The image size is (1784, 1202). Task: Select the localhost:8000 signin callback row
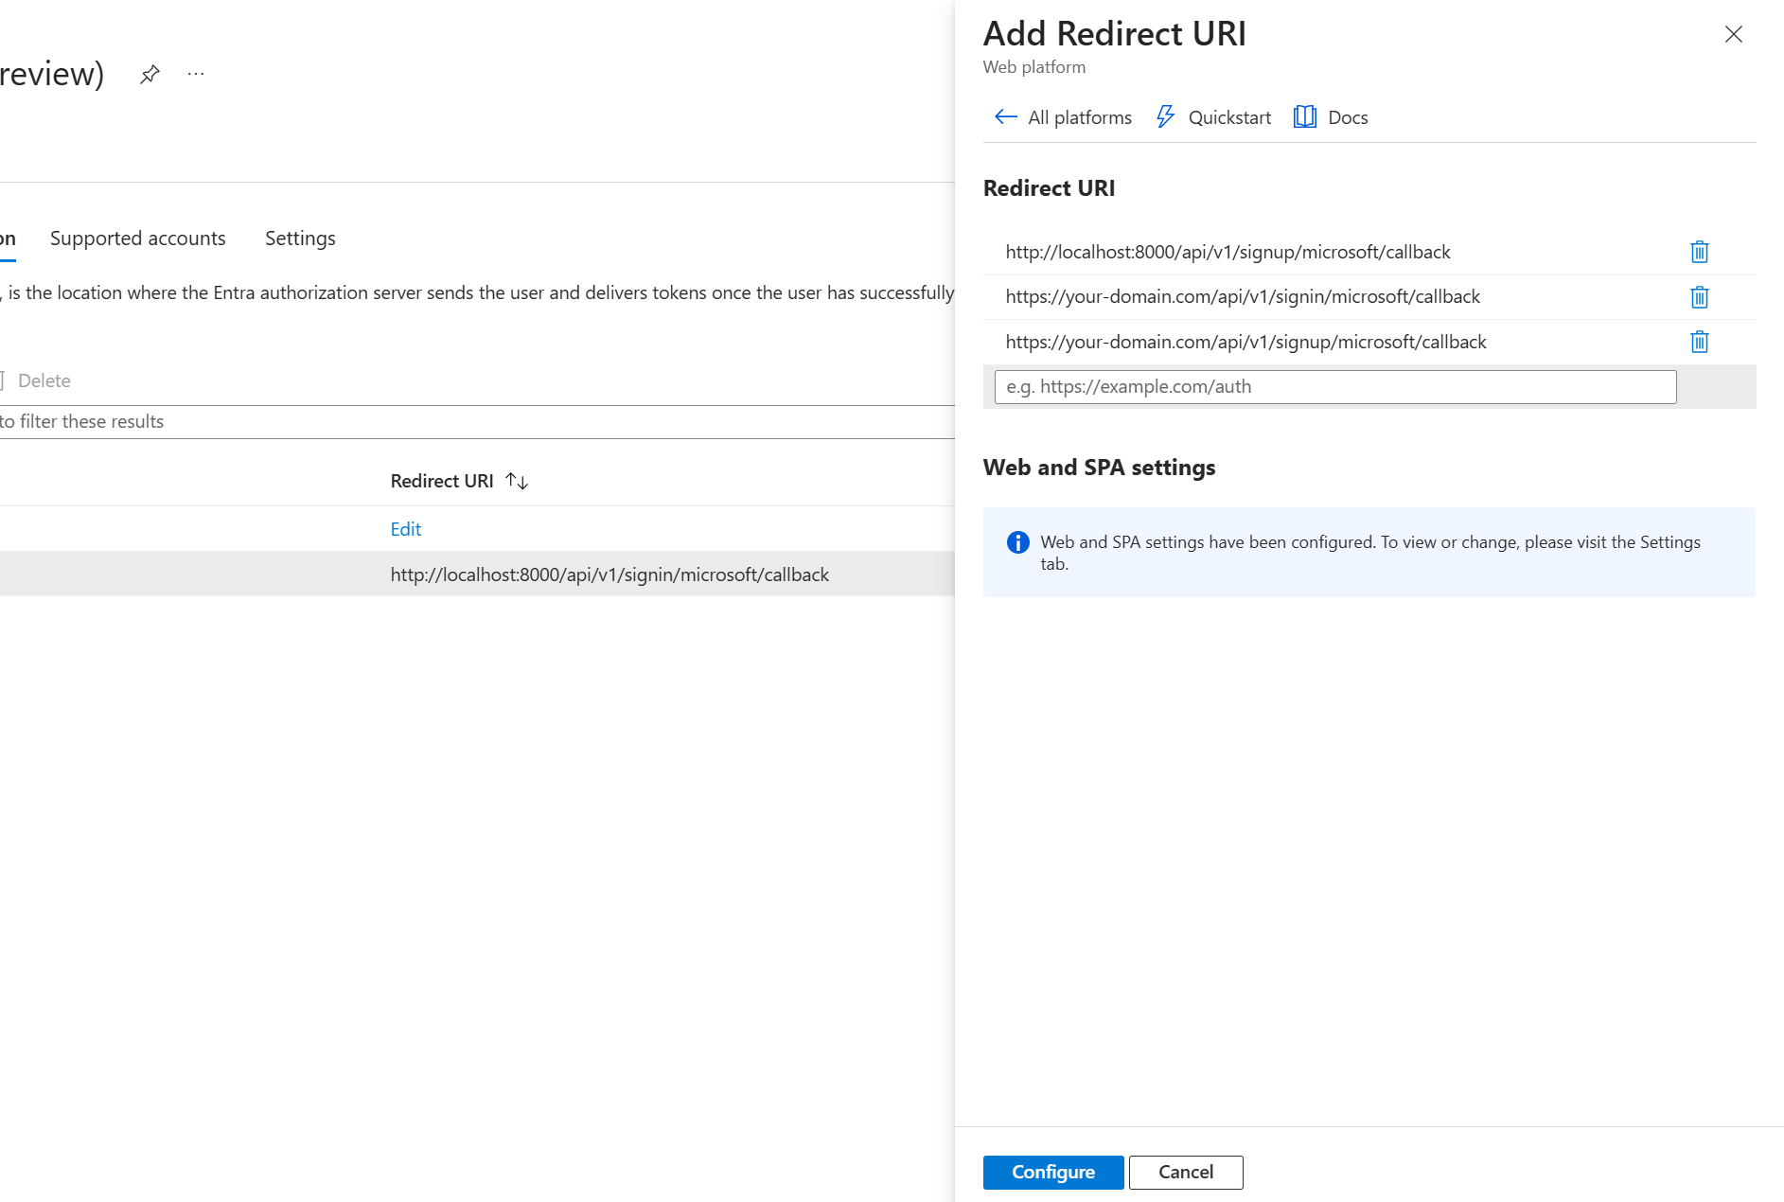click(609, 574)
